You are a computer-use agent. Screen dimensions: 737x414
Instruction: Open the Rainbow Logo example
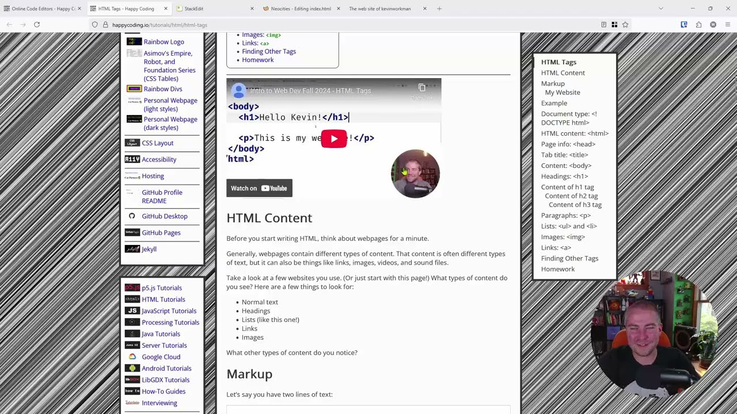point(164,42)
